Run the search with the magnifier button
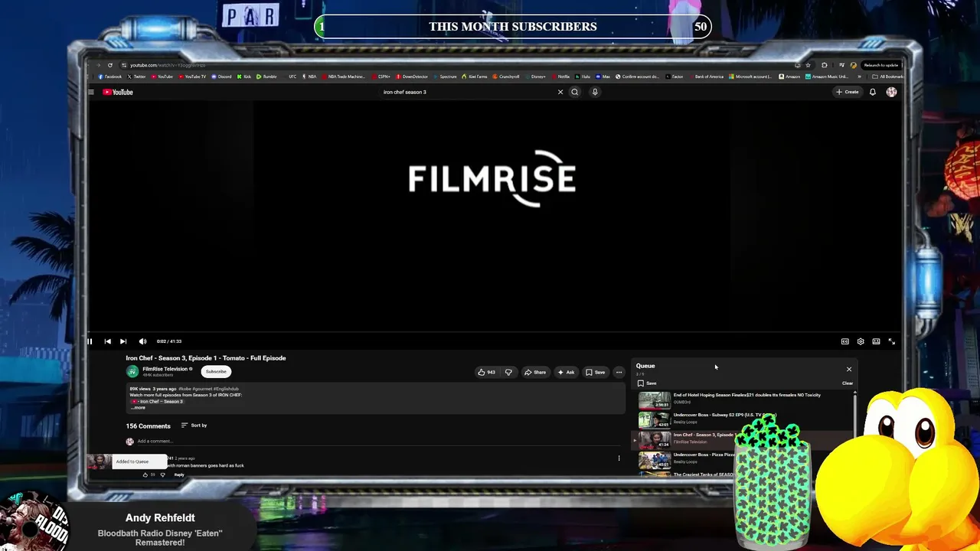This screenshot has width=980, height=551. tap(575, 92)
